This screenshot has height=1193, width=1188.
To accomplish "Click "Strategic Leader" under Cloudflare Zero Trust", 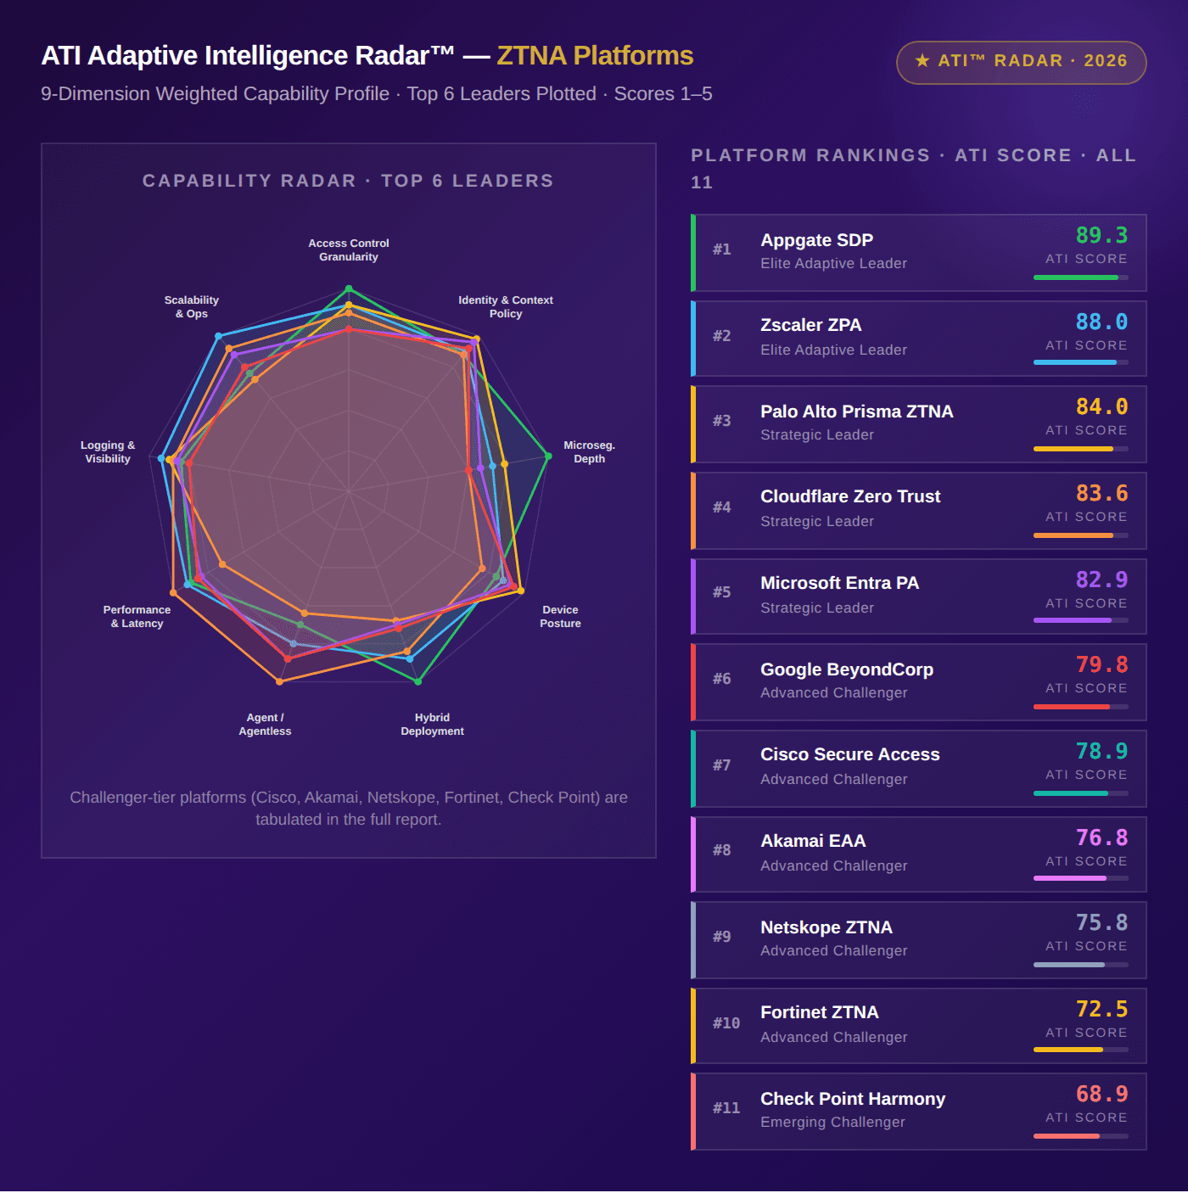I will [817, 521].
